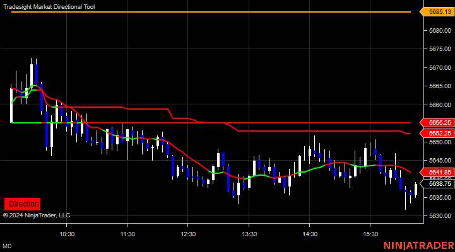Click the 5635.00 price axis label

coord(440,198)
